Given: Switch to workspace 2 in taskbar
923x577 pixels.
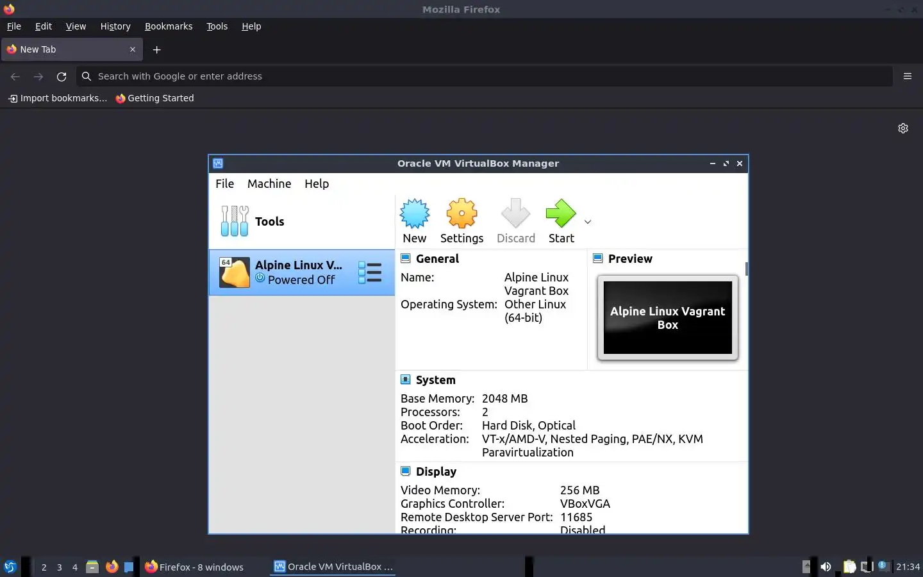Looking at the screenshot, I should (x=44, y=567).
